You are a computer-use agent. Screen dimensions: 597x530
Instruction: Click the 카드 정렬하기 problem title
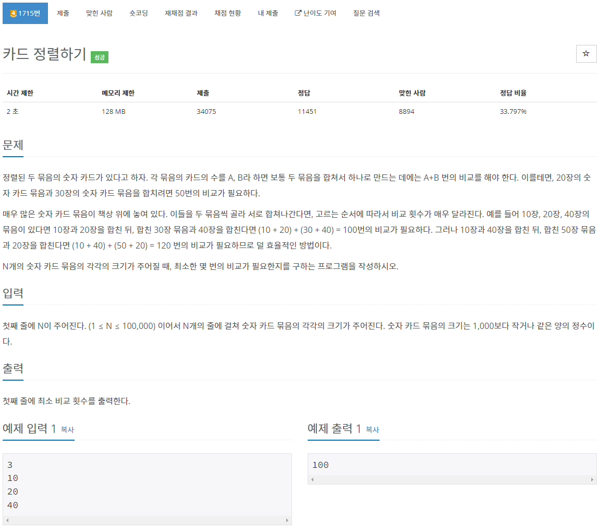click(x=44, y=54)
